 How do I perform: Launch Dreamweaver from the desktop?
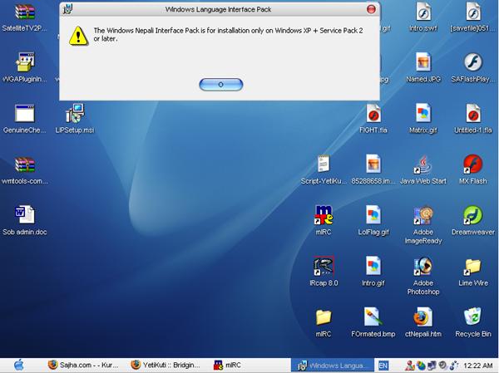(x=472, y=215)
